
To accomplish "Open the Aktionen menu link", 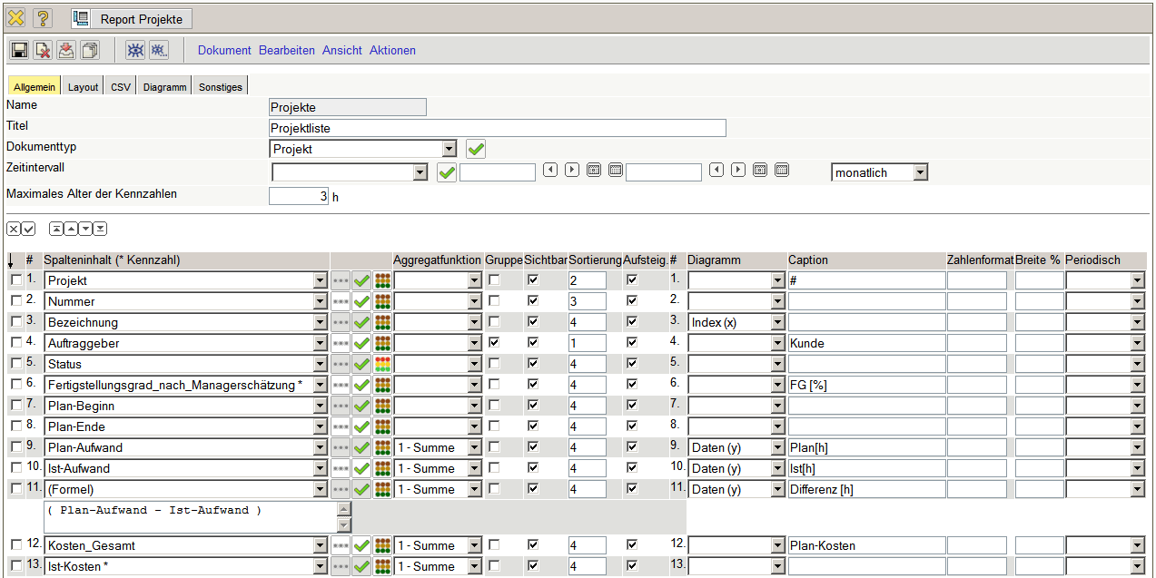I will (x=392, y=51).
